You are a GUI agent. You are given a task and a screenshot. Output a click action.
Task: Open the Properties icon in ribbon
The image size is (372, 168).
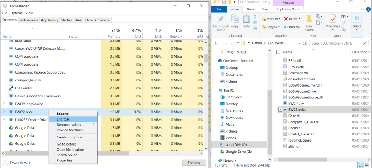coord(333,19)
